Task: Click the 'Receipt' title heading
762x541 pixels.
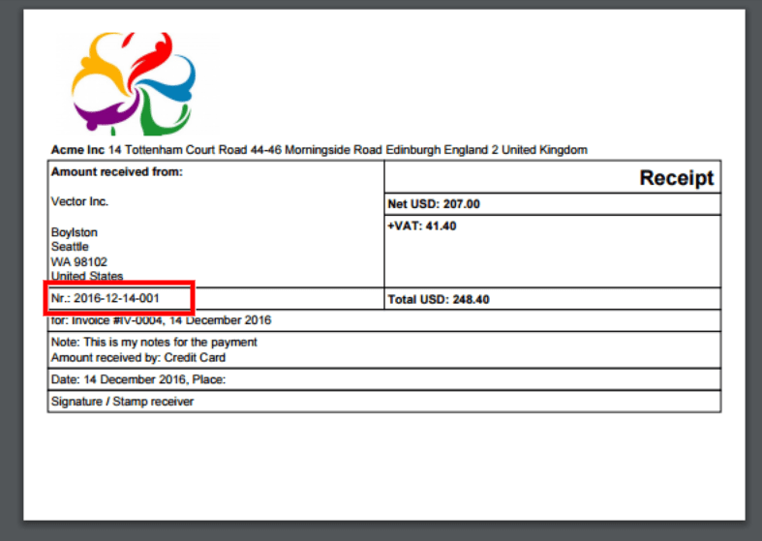Action: point(677,178)
